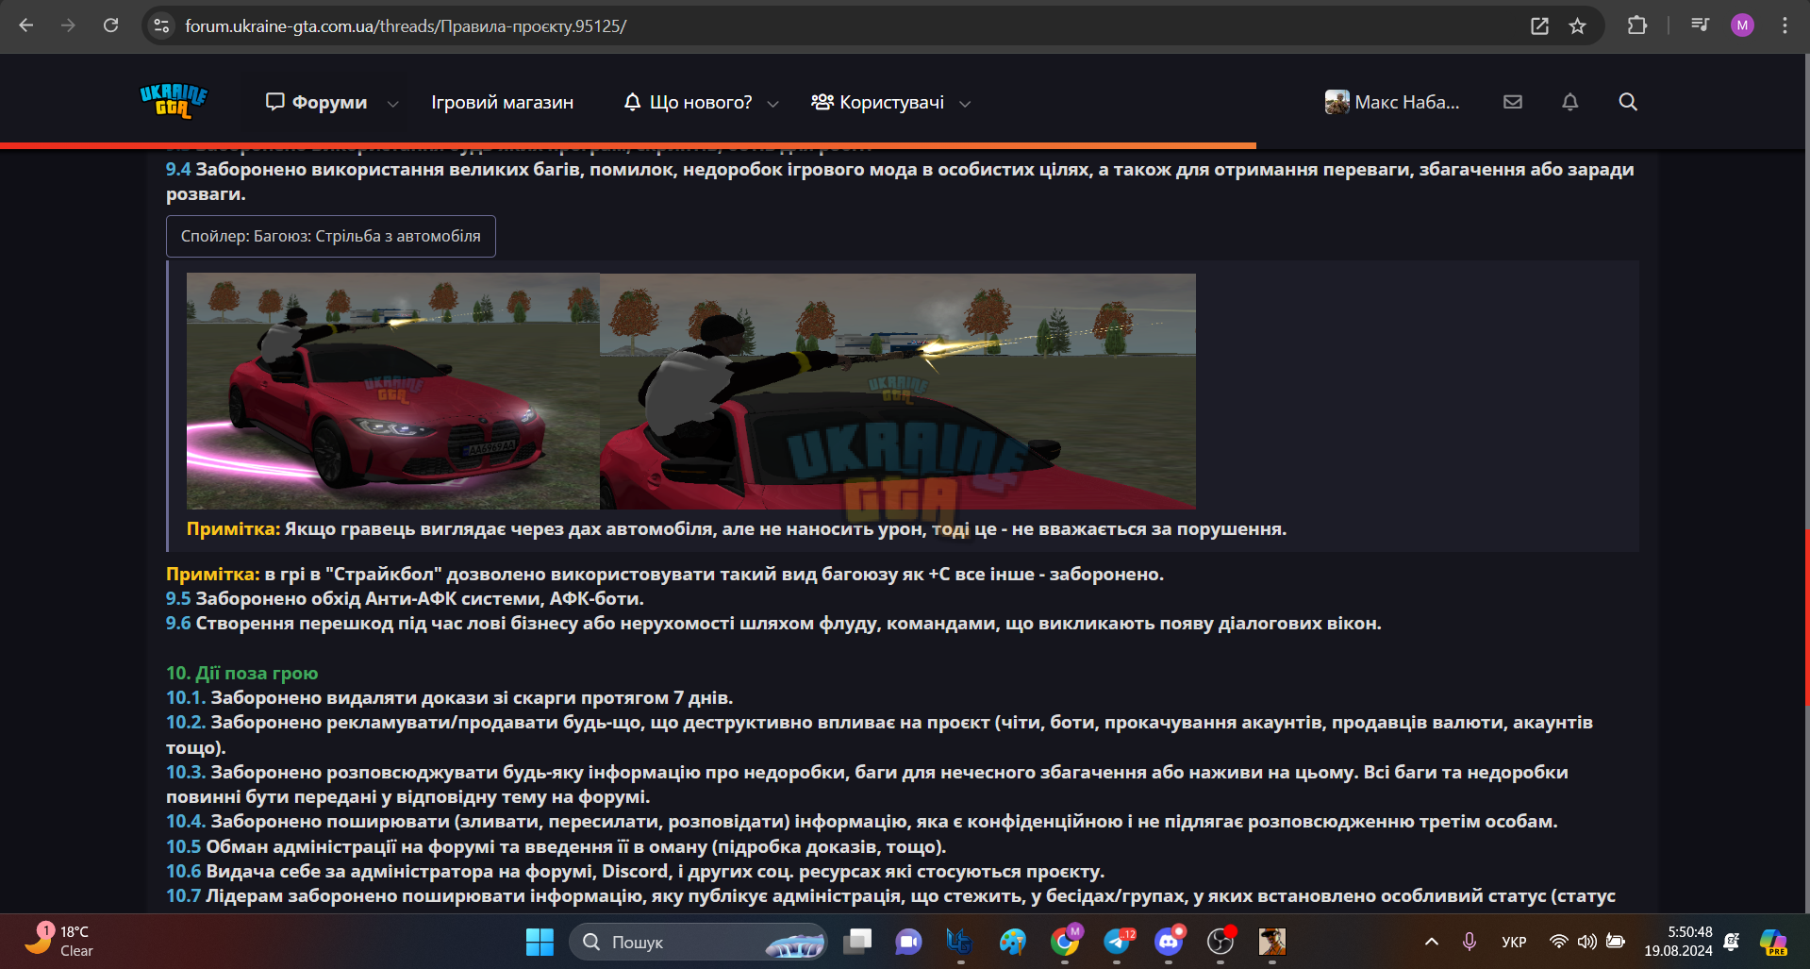Image resolution: width=1810 pixels, height=969 pixels.
Task: Click the Chrome address bar URL
Action: (x=406, y=25)
